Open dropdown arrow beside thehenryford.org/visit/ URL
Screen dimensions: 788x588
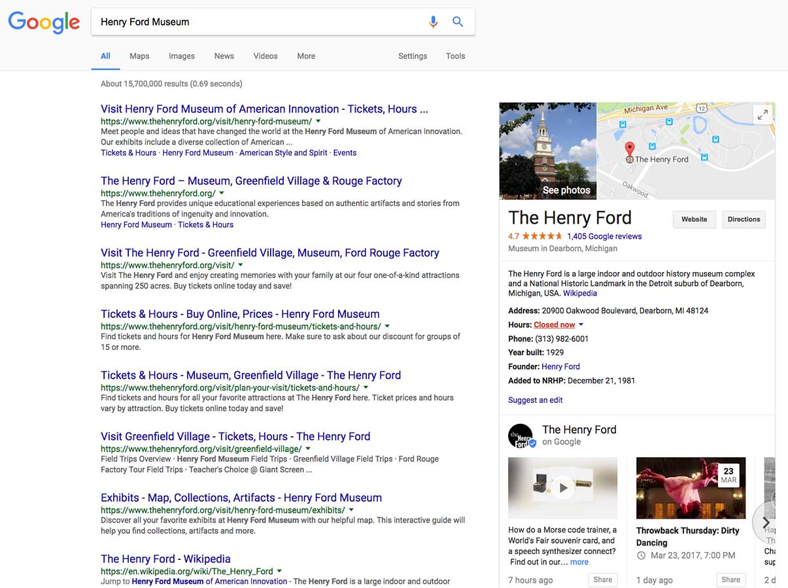(x=241, y=265)
